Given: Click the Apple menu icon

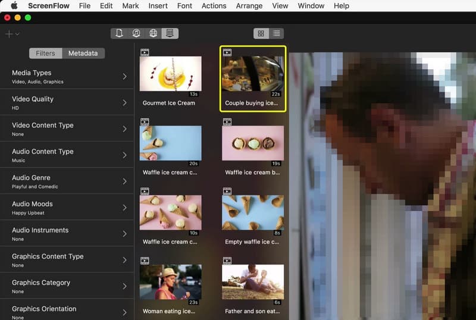Looking at the screenshot, I should click(14, 6).
